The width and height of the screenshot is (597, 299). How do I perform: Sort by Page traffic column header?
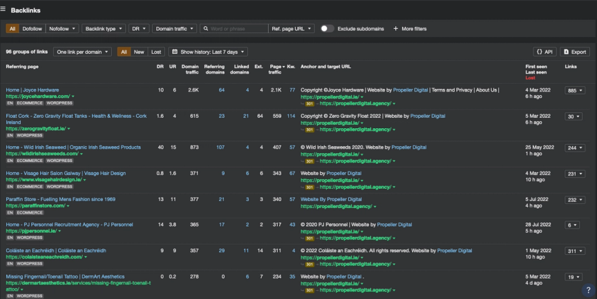tap(276, 67)
